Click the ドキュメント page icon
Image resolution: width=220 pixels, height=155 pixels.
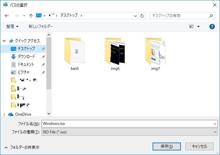tap(13, 65)
